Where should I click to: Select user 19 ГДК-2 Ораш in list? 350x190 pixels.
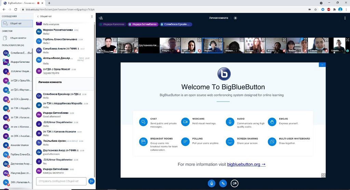click(x=17, y=81)
